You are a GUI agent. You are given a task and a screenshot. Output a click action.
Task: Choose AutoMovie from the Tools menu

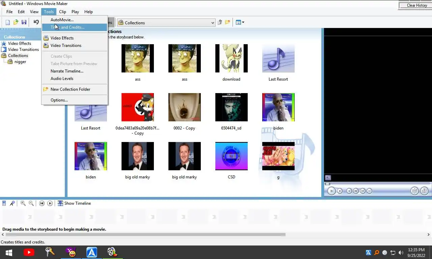[75, 20]
